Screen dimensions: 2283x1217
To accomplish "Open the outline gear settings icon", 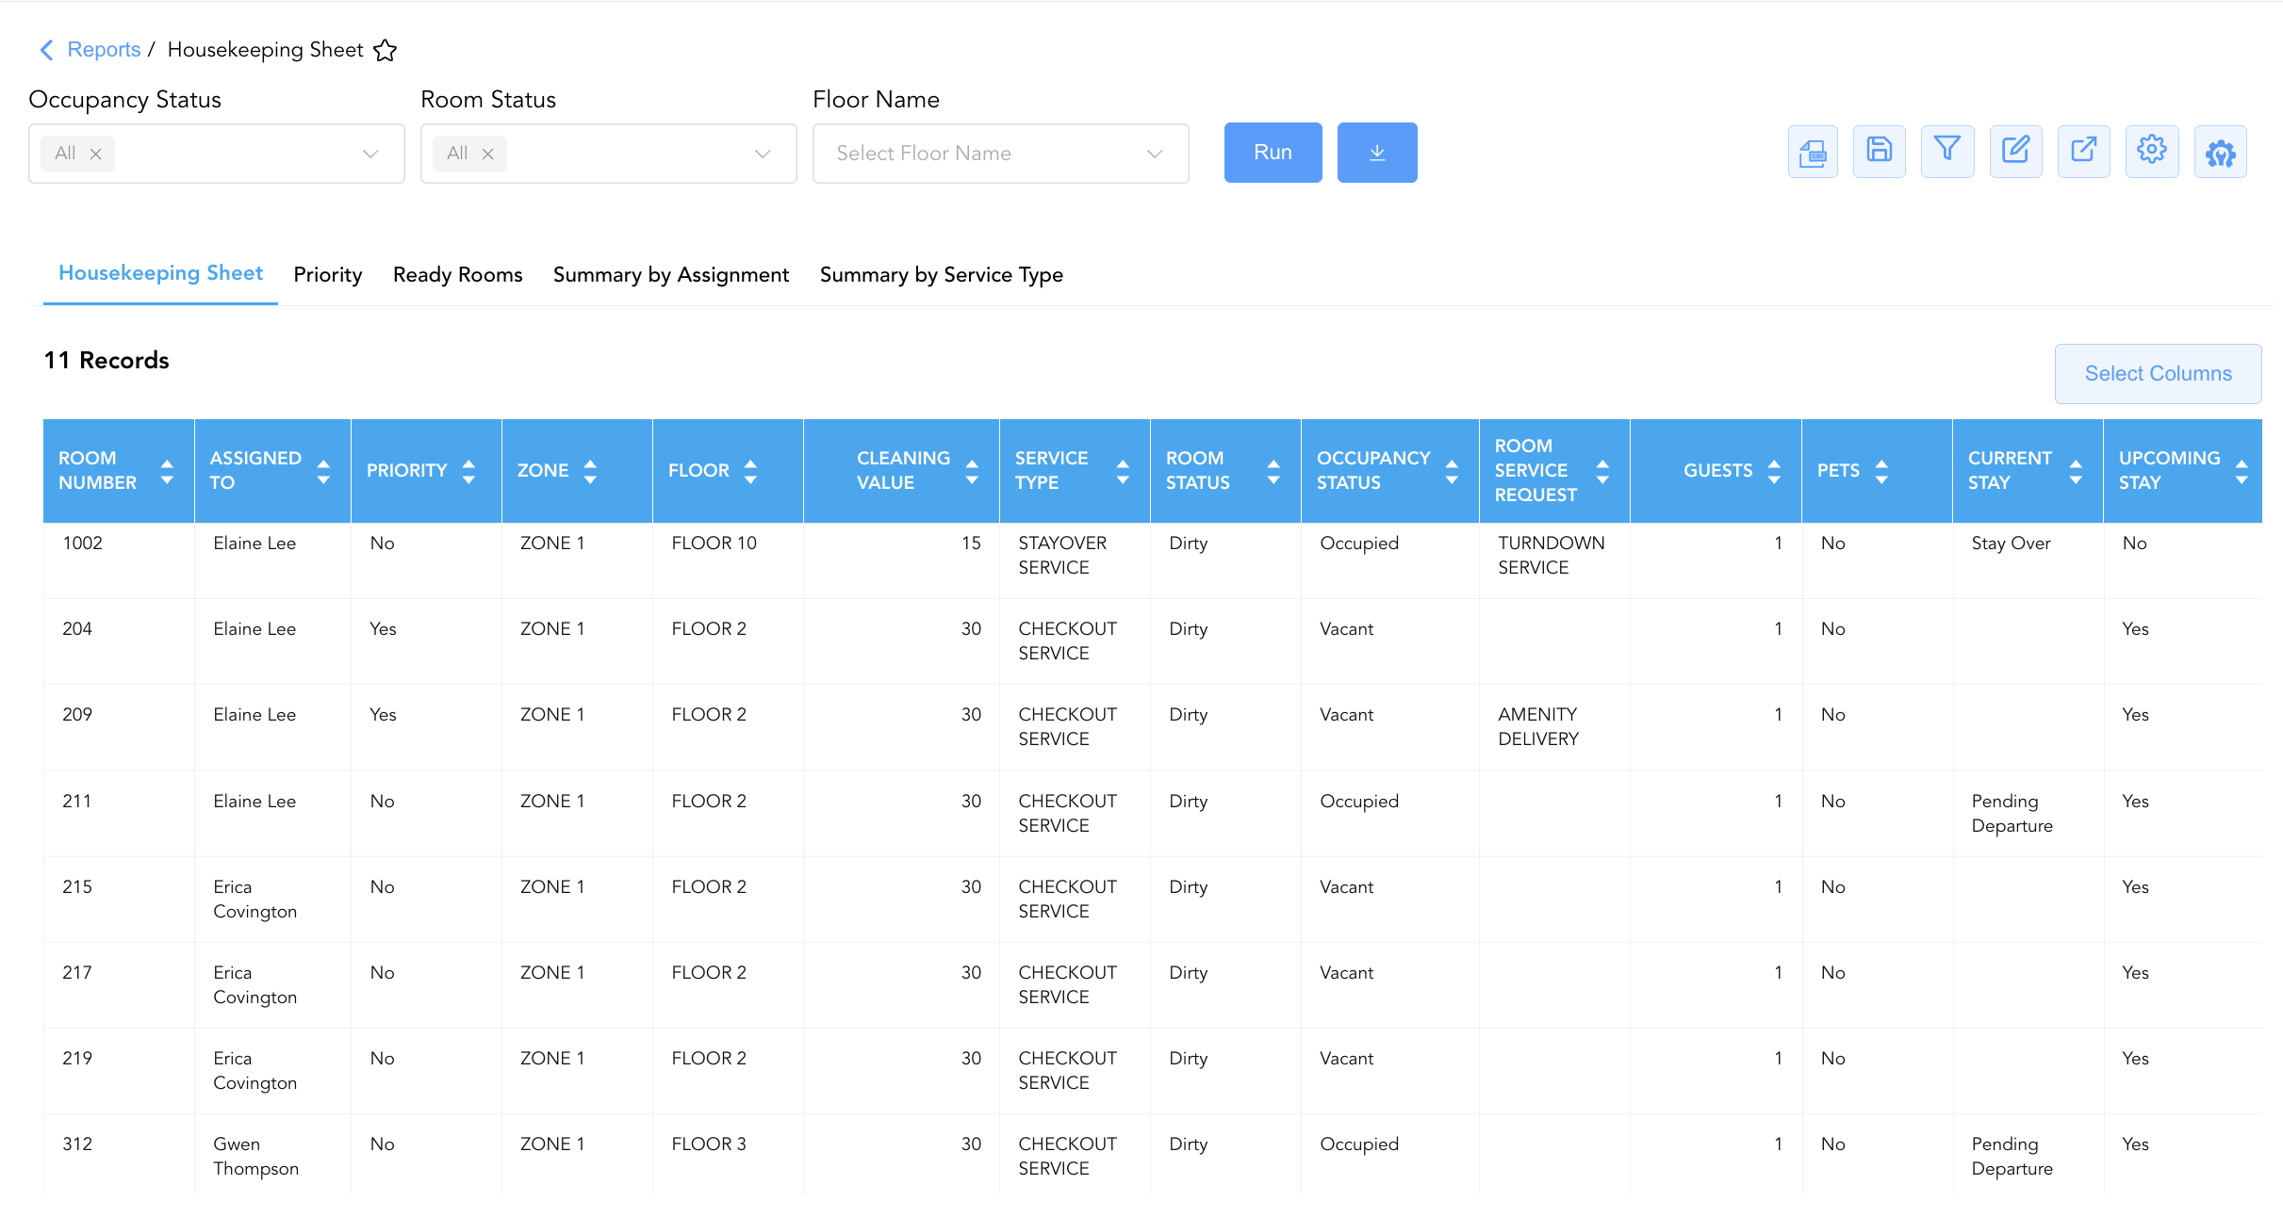I will [2152, 152].
